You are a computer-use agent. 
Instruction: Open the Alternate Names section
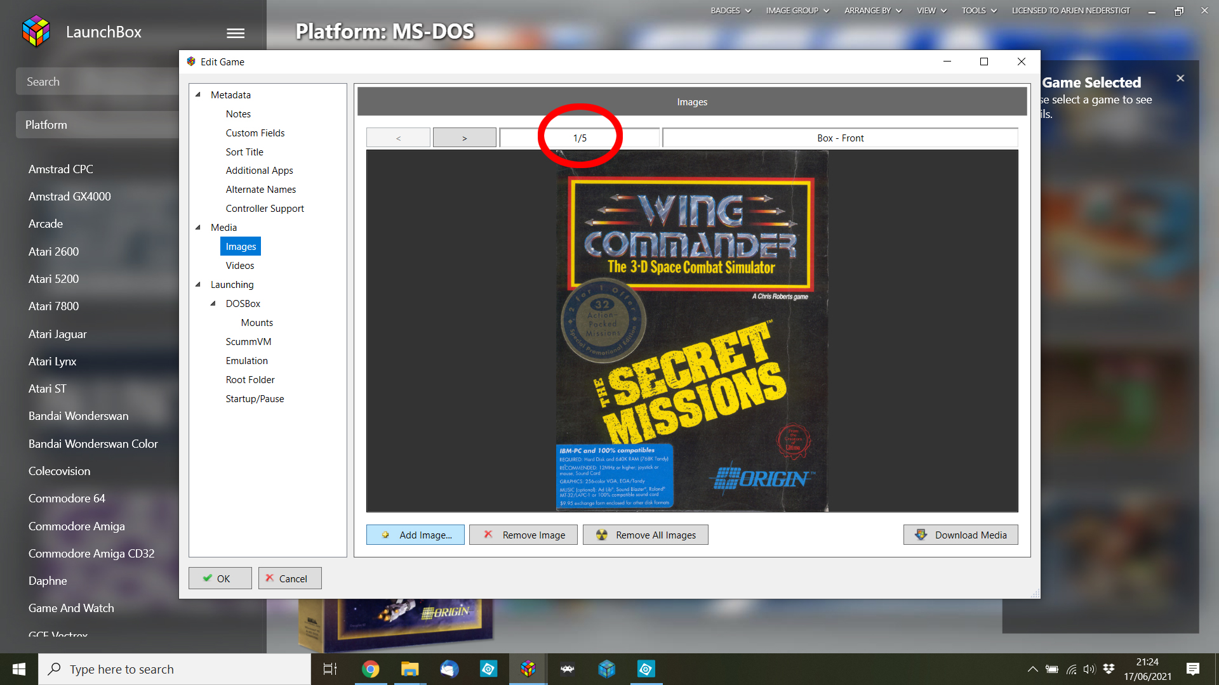[x=261, y=190]
